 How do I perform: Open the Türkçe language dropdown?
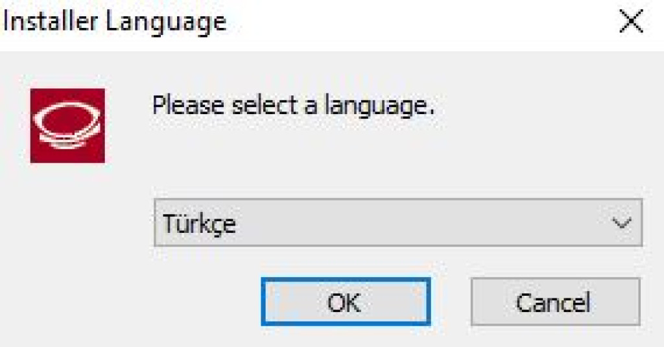point(397,223)
